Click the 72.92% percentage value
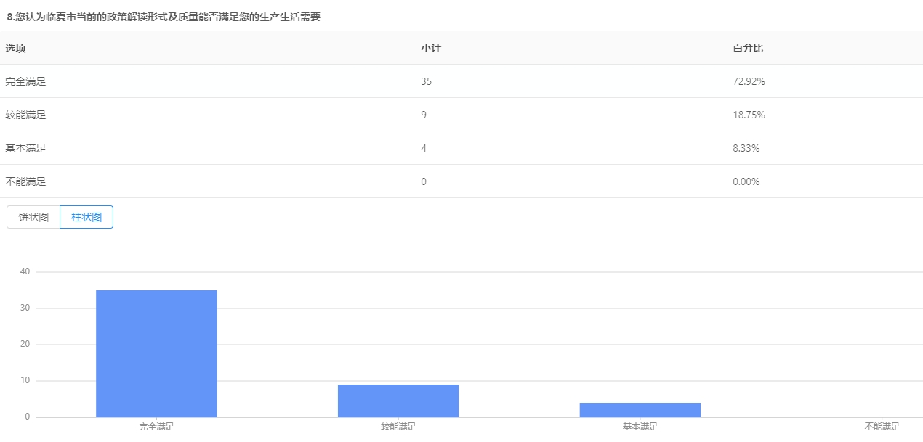Viewport: 923px width, 442px height. pyautogui.click(x=749, y=81)
